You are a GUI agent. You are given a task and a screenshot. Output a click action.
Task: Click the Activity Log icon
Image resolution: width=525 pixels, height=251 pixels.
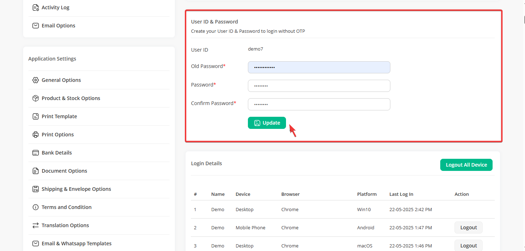coord(35,7)
